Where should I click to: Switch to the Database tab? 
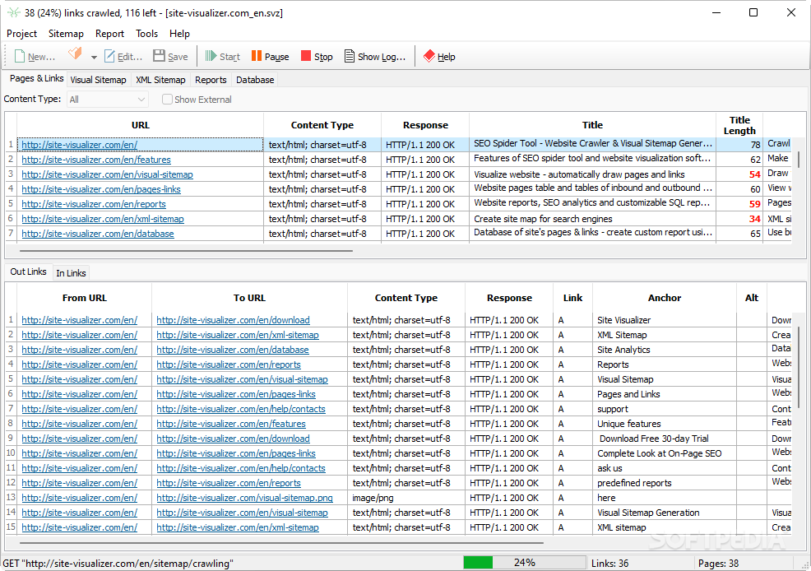255,80
